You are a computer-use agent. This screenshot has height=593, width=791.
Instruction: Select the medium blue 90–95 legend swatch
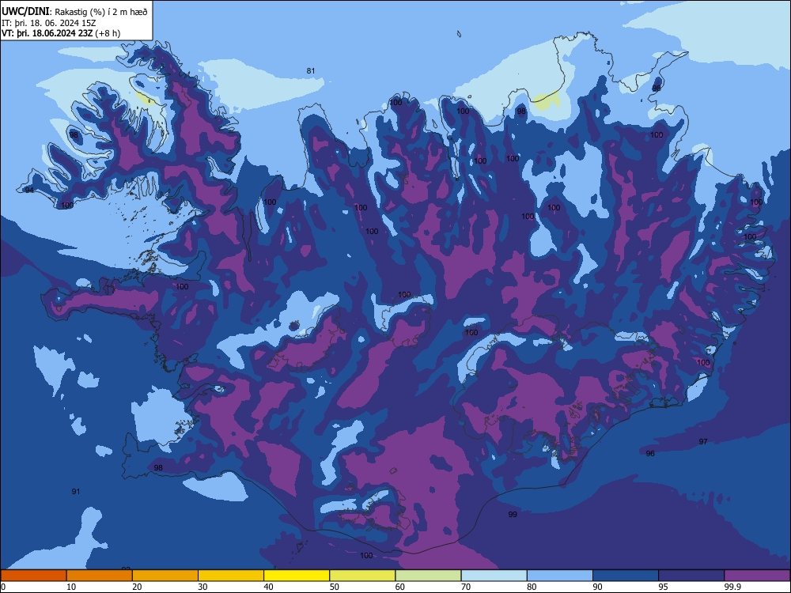(x=626, y=576)
